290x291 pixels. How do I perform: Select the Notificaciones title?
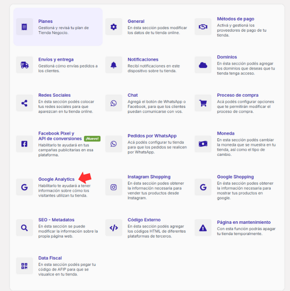click(x=143, y=60)
